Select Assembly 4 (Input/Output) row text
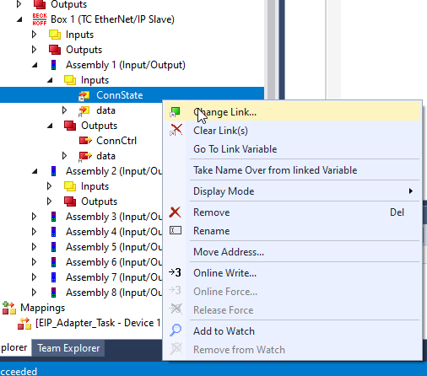 [x=114, y=232]
